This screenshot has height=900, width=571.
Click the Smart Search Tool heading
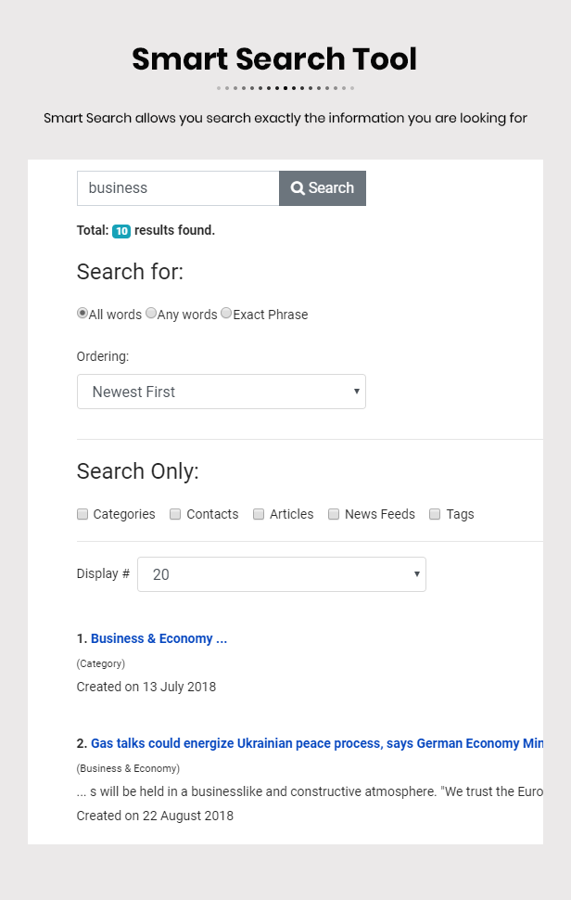click(x=274, y=59)
